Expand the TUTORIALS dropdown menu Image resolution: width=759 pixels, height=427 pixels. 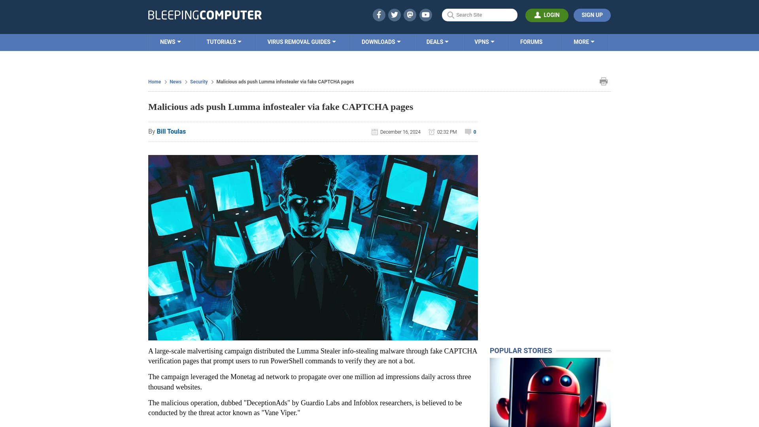224,42
